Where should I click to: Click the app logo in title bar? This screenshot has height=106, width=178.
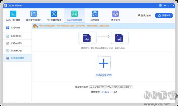pyautogui.click(x=5, y=5)
